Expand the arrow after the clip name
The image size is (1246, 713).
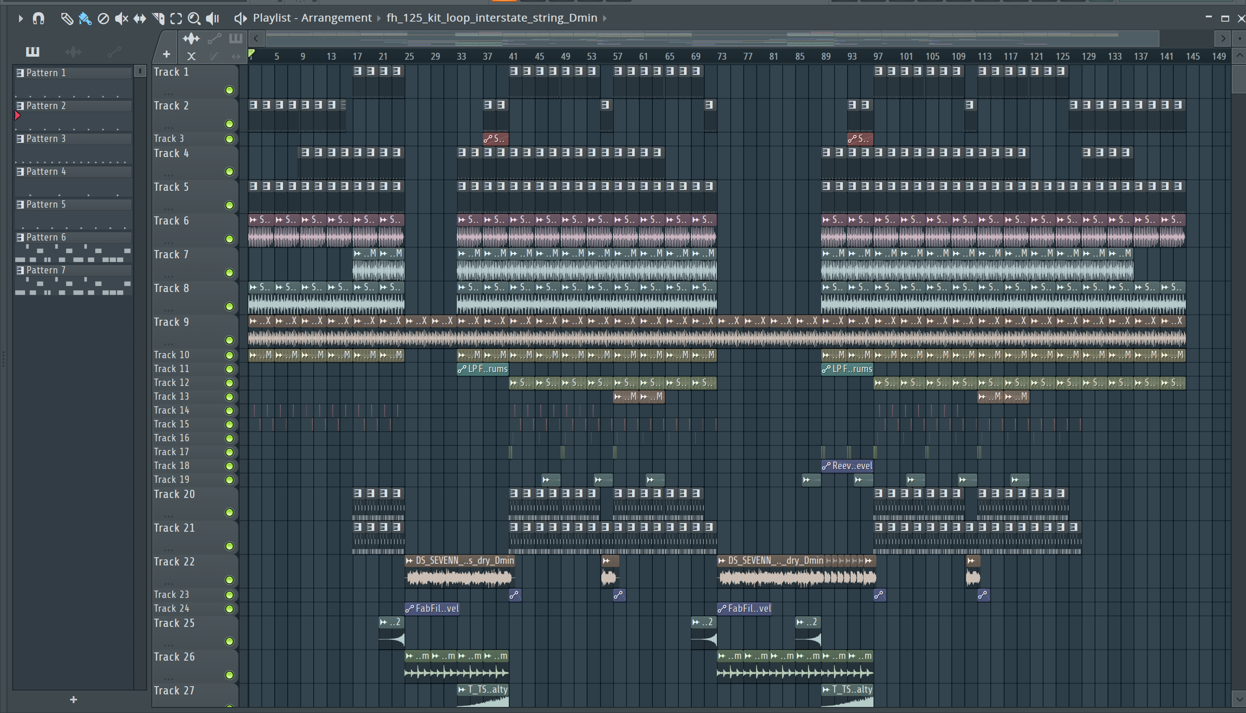point(605,18)
